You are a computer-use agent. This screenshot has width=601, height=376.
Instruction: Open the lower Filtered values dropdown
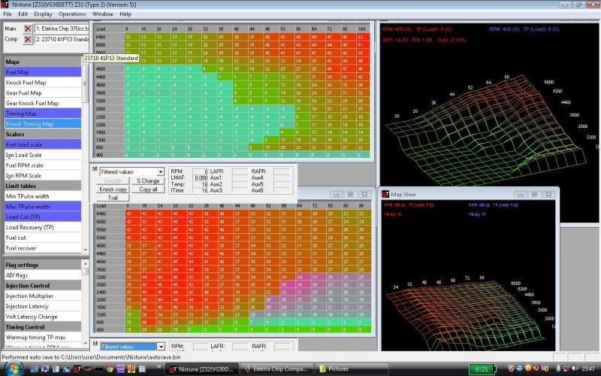160,347
